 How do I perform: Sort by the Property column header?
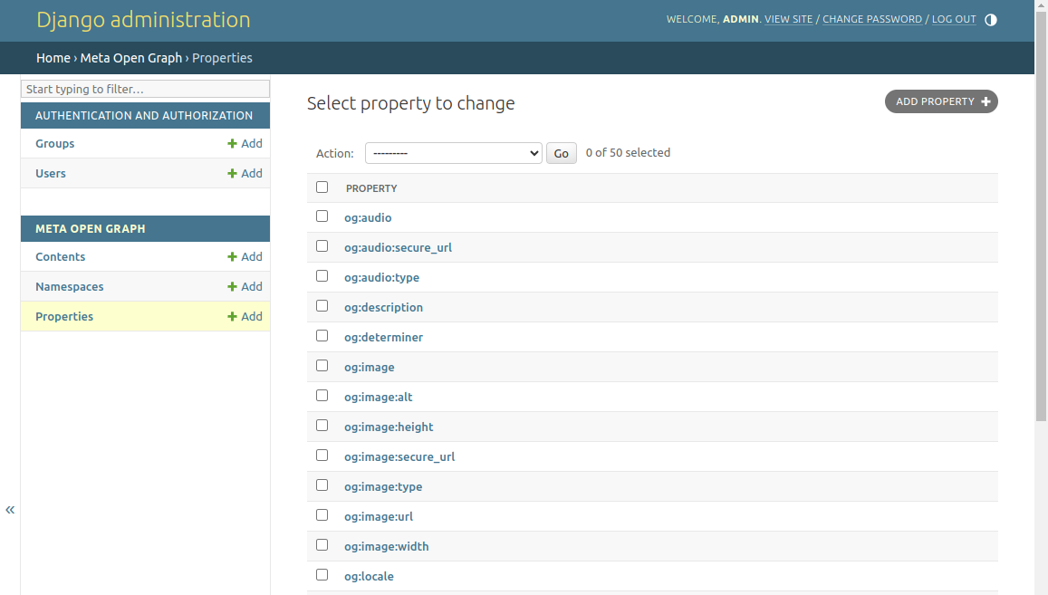(x=371, y=188)
